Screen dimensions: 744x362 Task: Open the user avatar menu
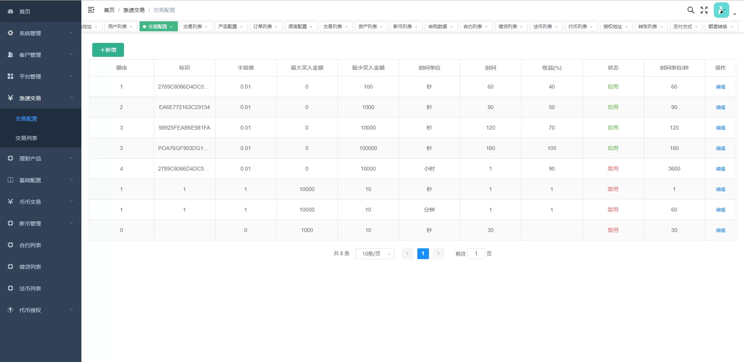pos(722,10)
